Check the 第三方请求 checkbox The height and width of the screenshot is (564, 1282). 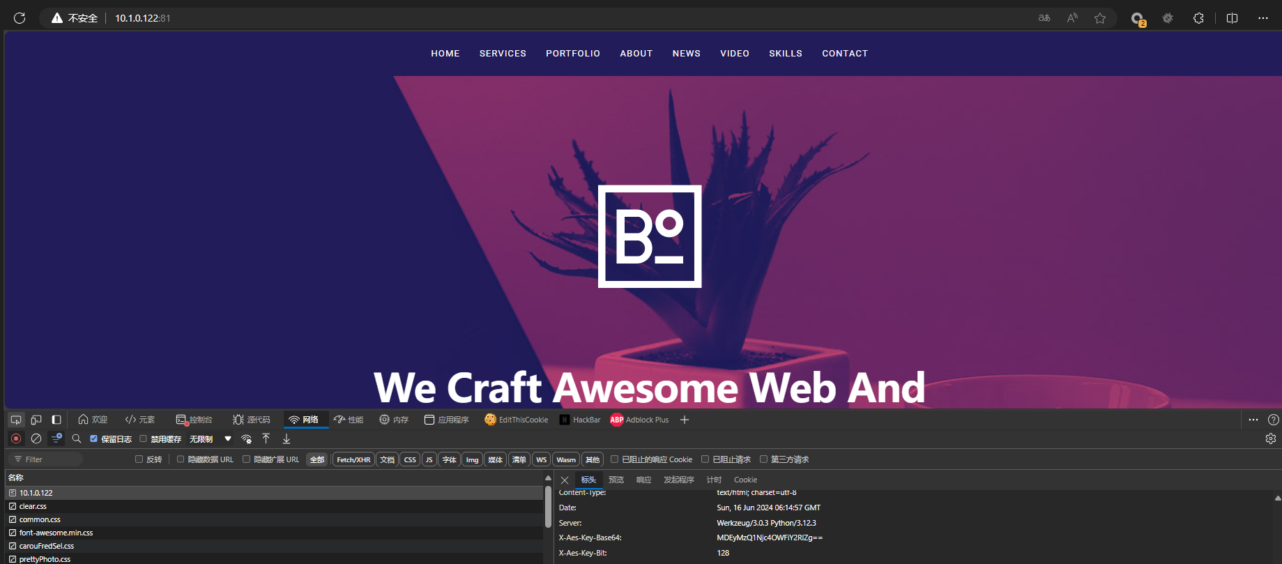click(x=763, y=459)
